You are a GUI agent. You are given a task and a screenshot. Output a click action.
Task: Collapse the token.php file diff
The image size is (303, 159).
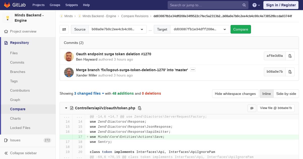point(66,108)
